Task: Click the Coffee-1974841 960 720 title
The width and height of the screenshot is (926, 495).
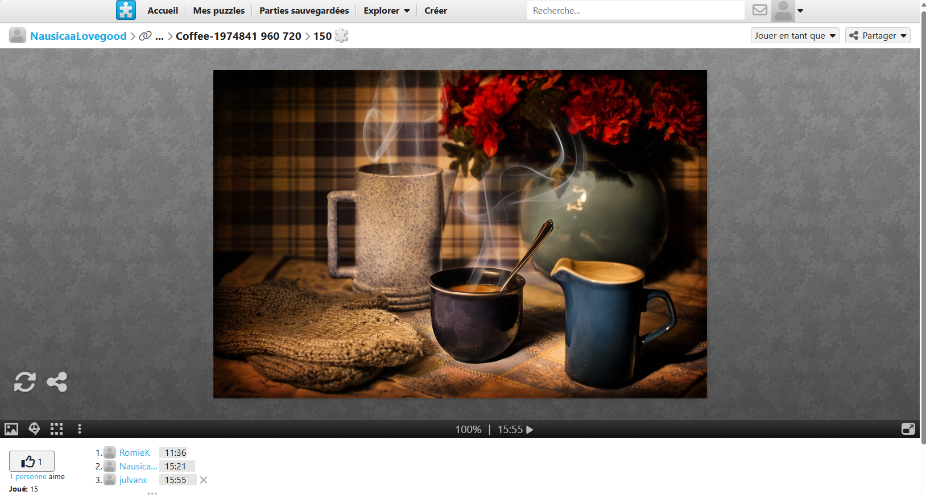Action: click(238, 36)
